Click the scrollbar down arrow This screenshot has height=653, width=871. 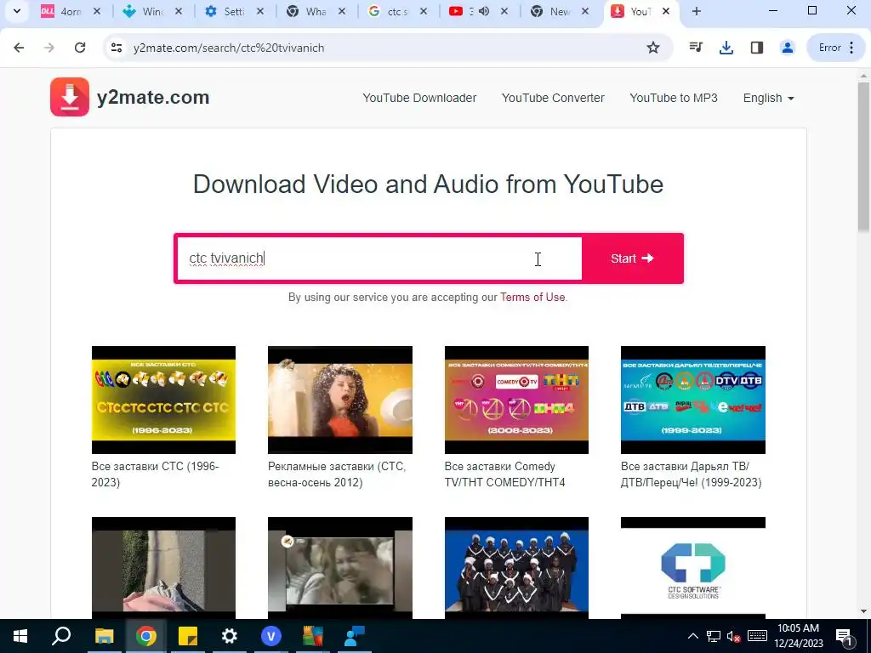tap(863, 611)
